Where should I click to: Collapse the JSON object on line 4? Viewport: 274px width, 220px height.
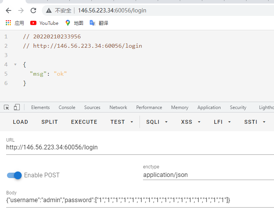pyautogui.click(x=15, y=64)
